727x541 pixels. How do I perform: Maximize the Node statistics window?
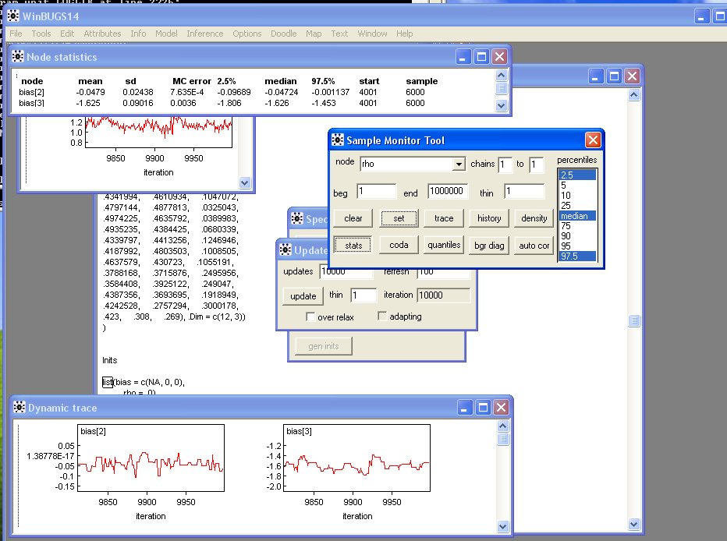click(x=482, y=56)
